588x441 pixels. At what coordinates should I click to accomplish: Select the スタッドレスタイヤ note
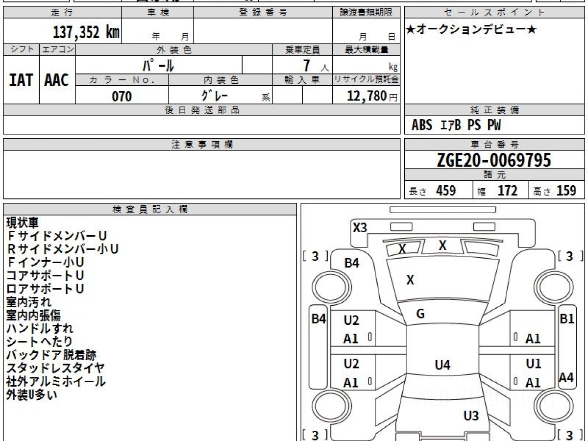tap(56, 368)
